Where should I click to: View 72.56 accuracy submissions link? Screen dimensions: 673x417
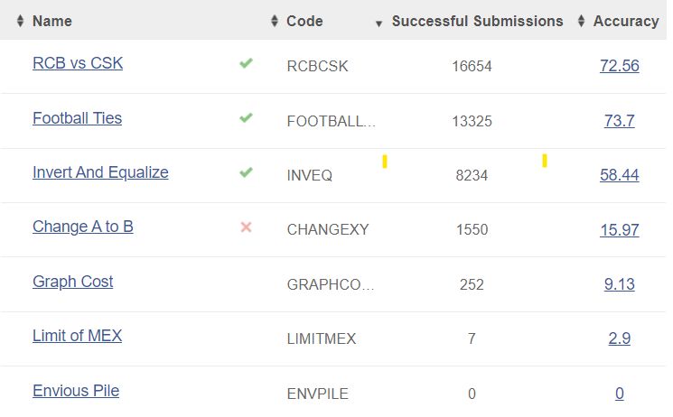pyautogui.click(x=620, y=66)
